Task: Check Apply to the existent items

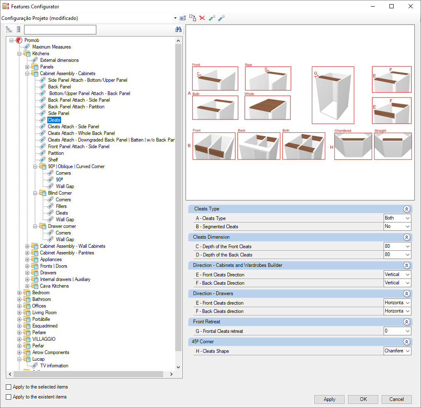Action: tap(9, 397)
